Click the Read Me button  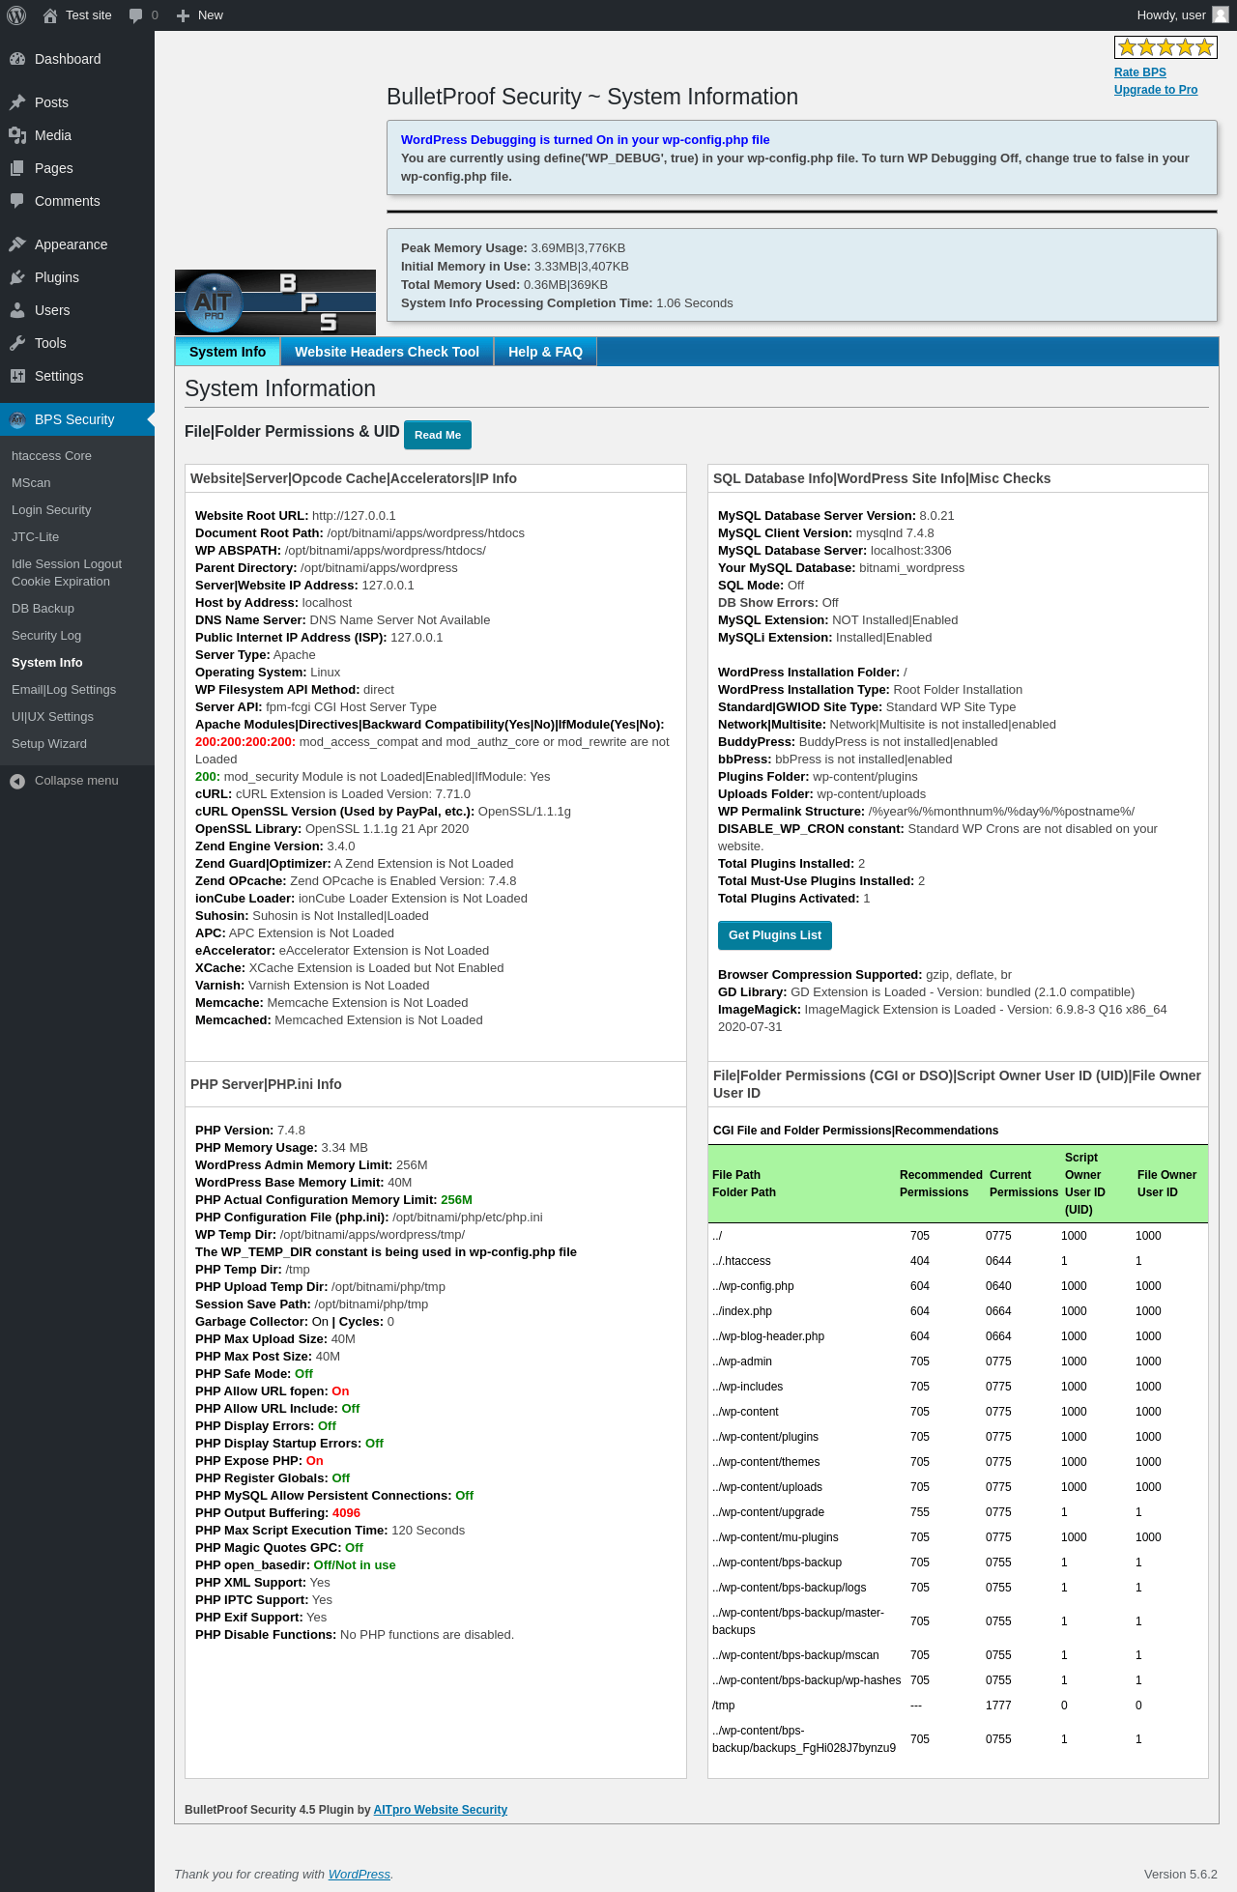[x=438, y=435]
